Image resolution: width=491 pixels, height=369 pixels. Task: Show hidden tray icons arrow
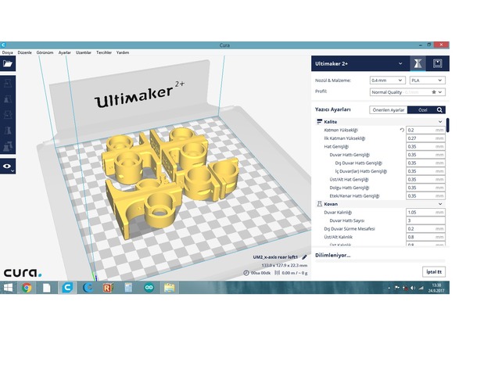[389, 288]
